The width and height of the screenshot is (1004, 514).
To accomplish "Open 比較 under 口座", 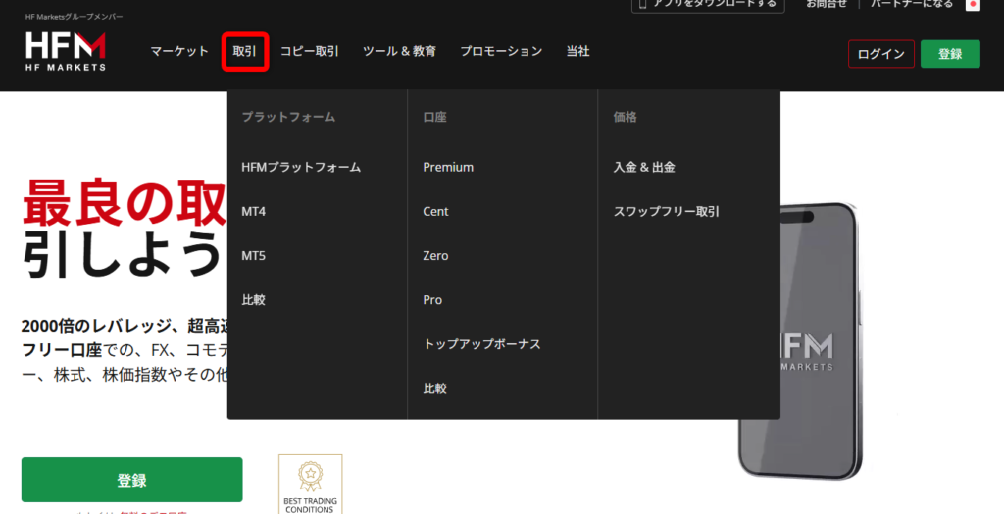I will point(434,388).
